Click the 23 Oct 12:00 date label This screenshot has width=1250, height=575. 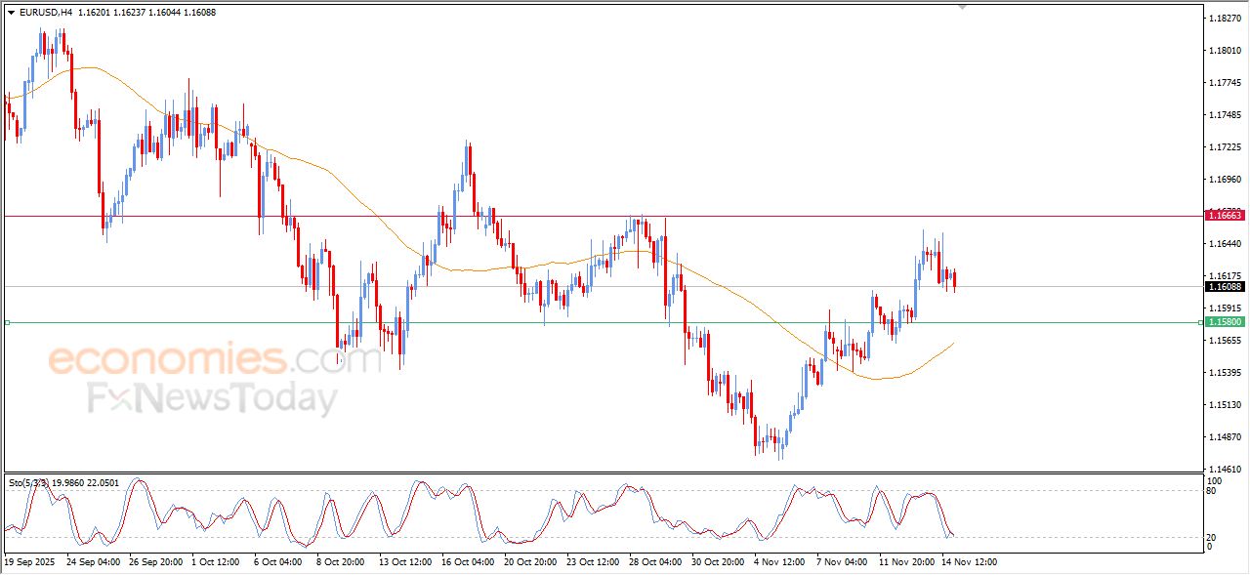(594, 562)
